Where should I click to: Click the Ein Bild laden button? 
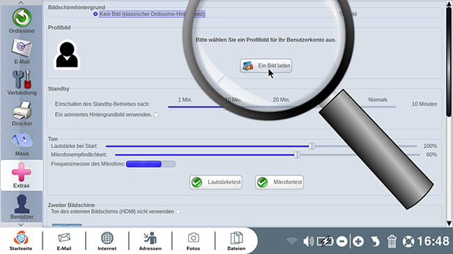tap(266, 66)
